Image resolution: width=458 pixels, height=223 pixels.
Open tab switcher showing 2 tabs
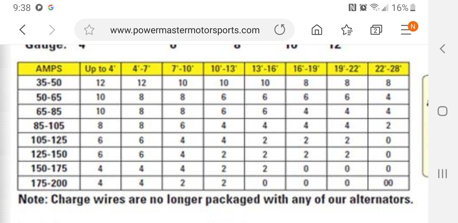point(376,30)
